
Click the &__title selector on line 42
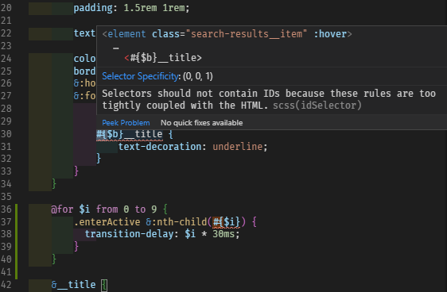click(73, 285)
